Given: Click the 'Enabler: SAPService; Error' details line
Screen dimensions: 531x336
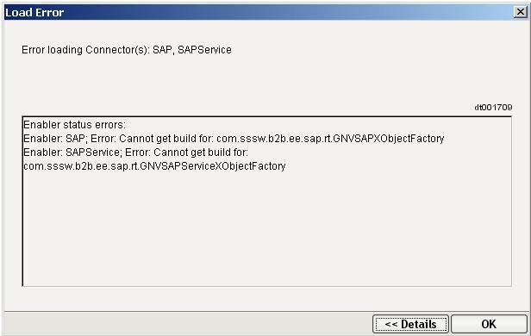Looking at the screenshot, I should coord(136,152).
